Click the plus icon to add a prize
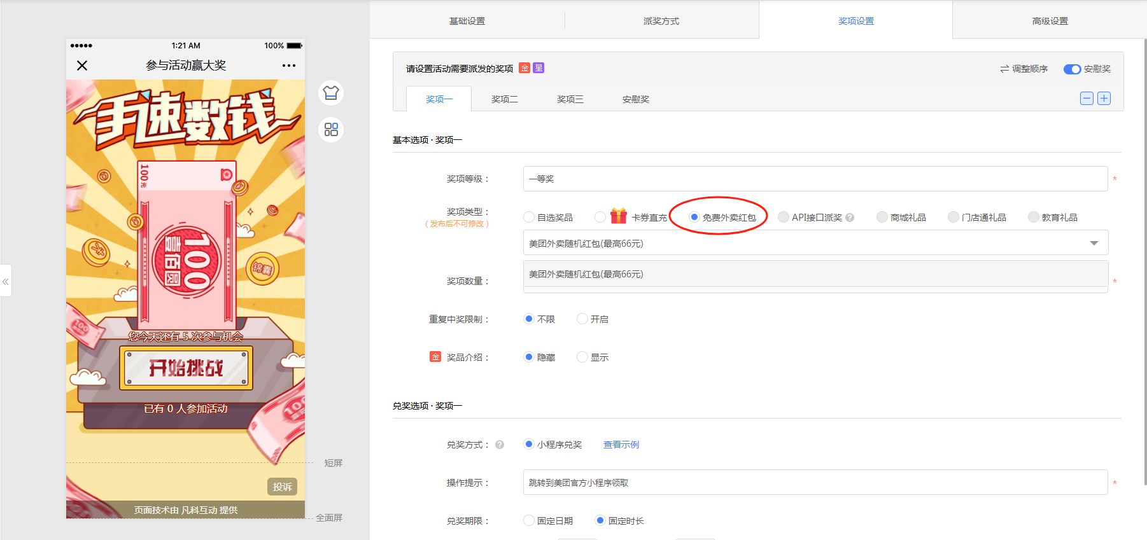This screenshot has height=540, width=1147. [x=1104, y=99]
